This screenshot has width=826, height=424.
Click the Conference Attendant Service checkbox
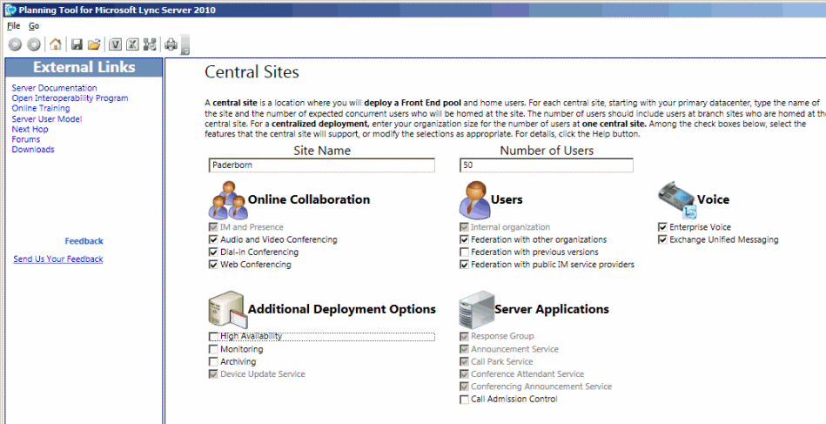(464, 374)
